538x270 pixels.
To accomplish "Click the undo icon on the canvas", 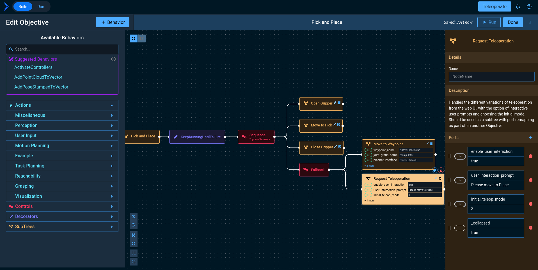I will [x=134, y=38].
